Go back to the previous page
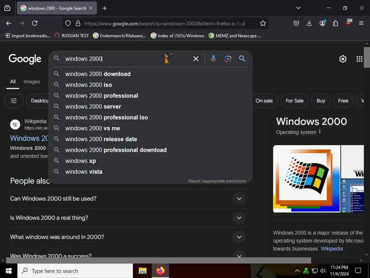 (9, 23)
